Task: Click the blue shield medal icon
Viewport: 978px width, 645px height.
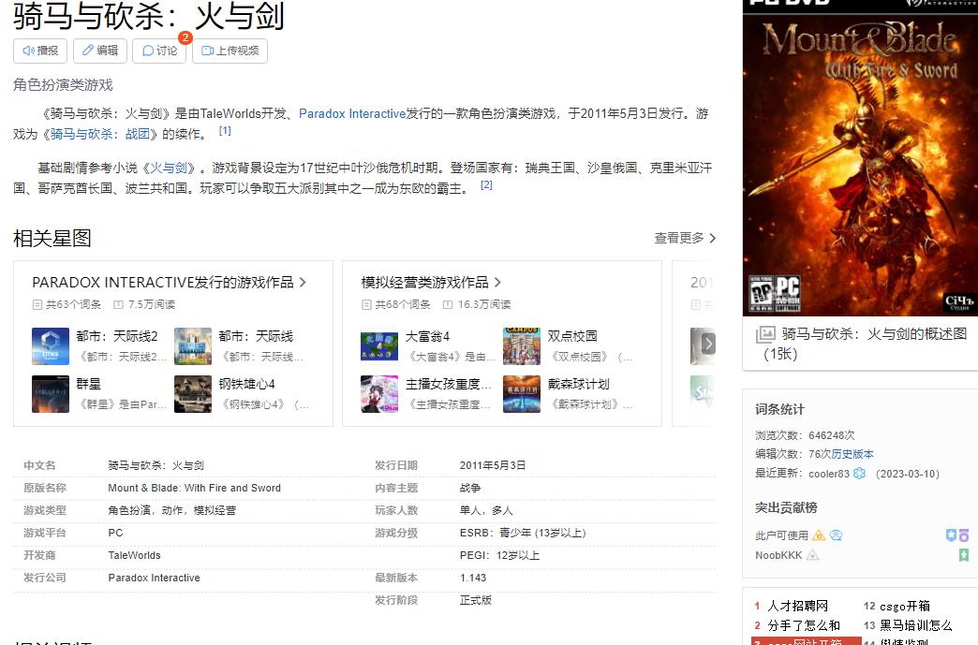Action: [951, 535]
